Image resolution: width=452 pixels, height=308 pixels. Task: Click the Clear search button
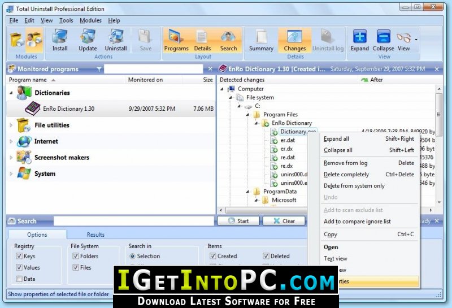pos(284,221)
